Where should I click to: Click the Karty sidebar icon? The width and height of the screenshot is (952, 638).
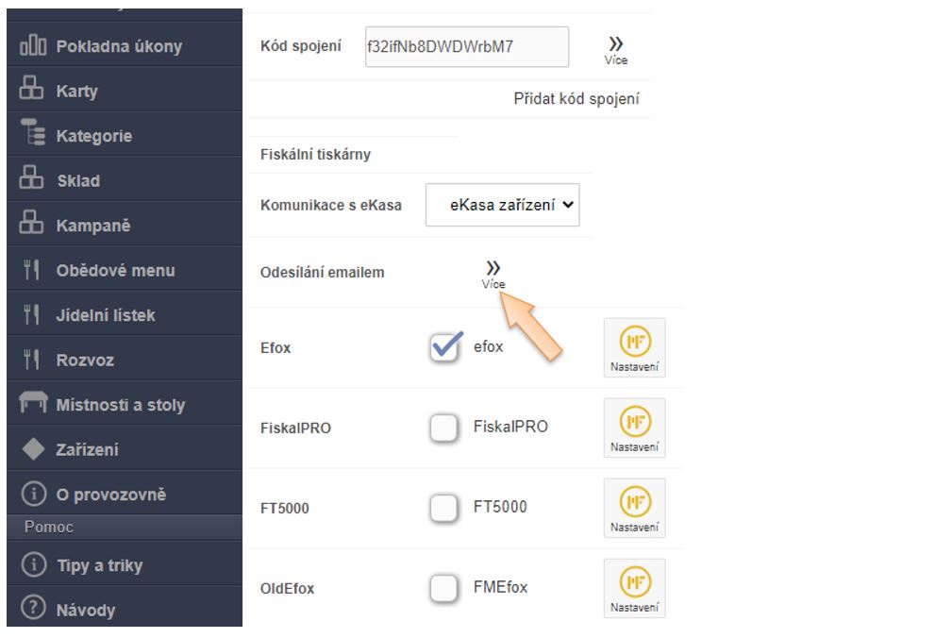click(32, 91)
